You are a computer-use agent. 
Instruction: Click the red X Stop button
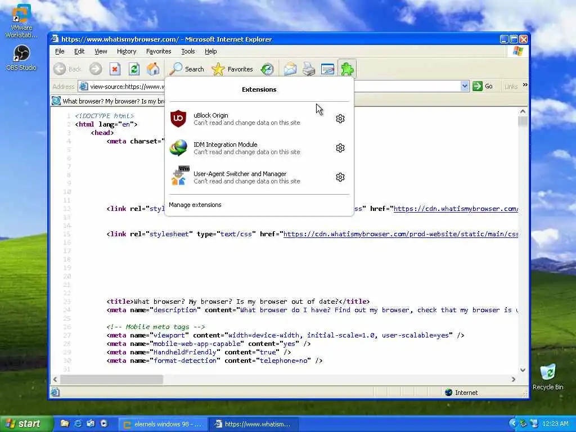115,69
